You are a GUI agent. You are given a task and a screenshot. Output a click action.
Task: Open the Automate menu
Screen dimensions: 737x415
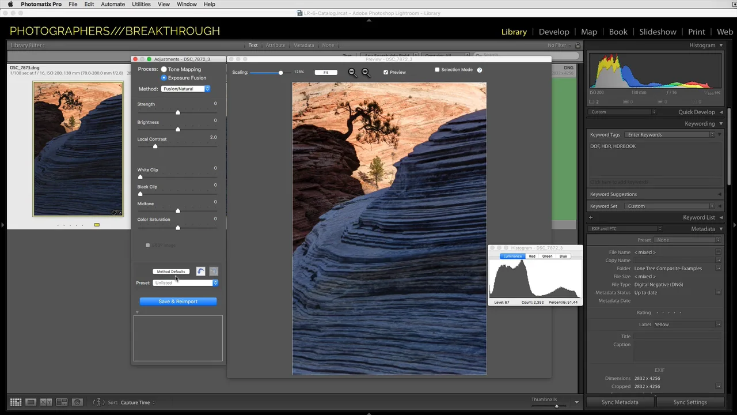point(113,4)
